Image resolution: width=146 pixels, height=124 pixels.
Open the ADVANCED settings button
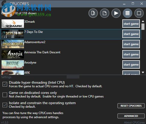point(131,116)
